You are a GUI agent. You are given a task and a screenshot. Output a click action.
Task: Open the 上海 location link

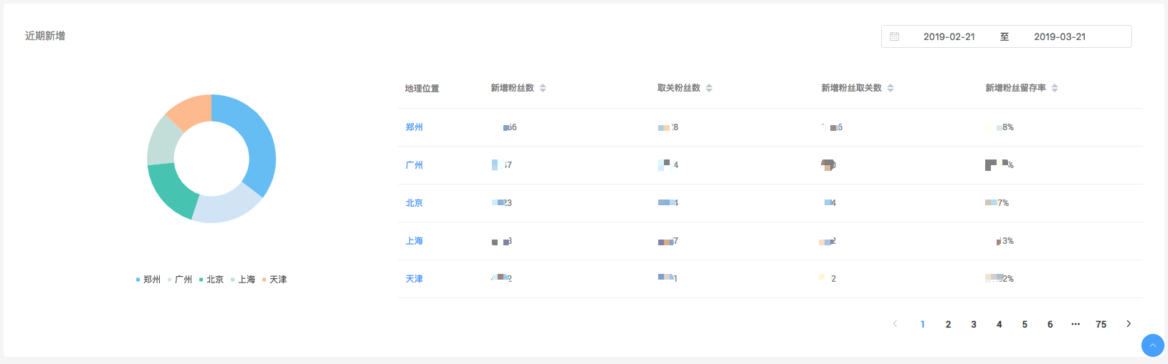pos(414,241)
